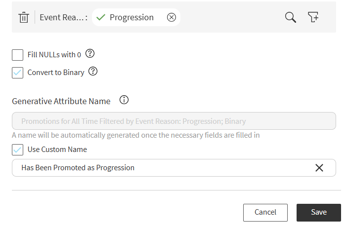Add a new filter with the funnel plus icon
Screen dimensions: 347x226
pyautogui.click(x=313, y=17)
